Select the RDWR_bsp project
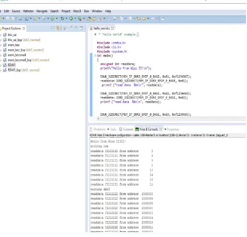 (21, 70)
